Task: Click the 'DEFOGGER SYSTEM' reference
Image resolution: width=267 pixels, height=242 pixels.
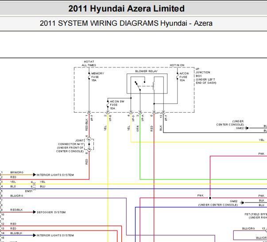Action: point(51,212)
